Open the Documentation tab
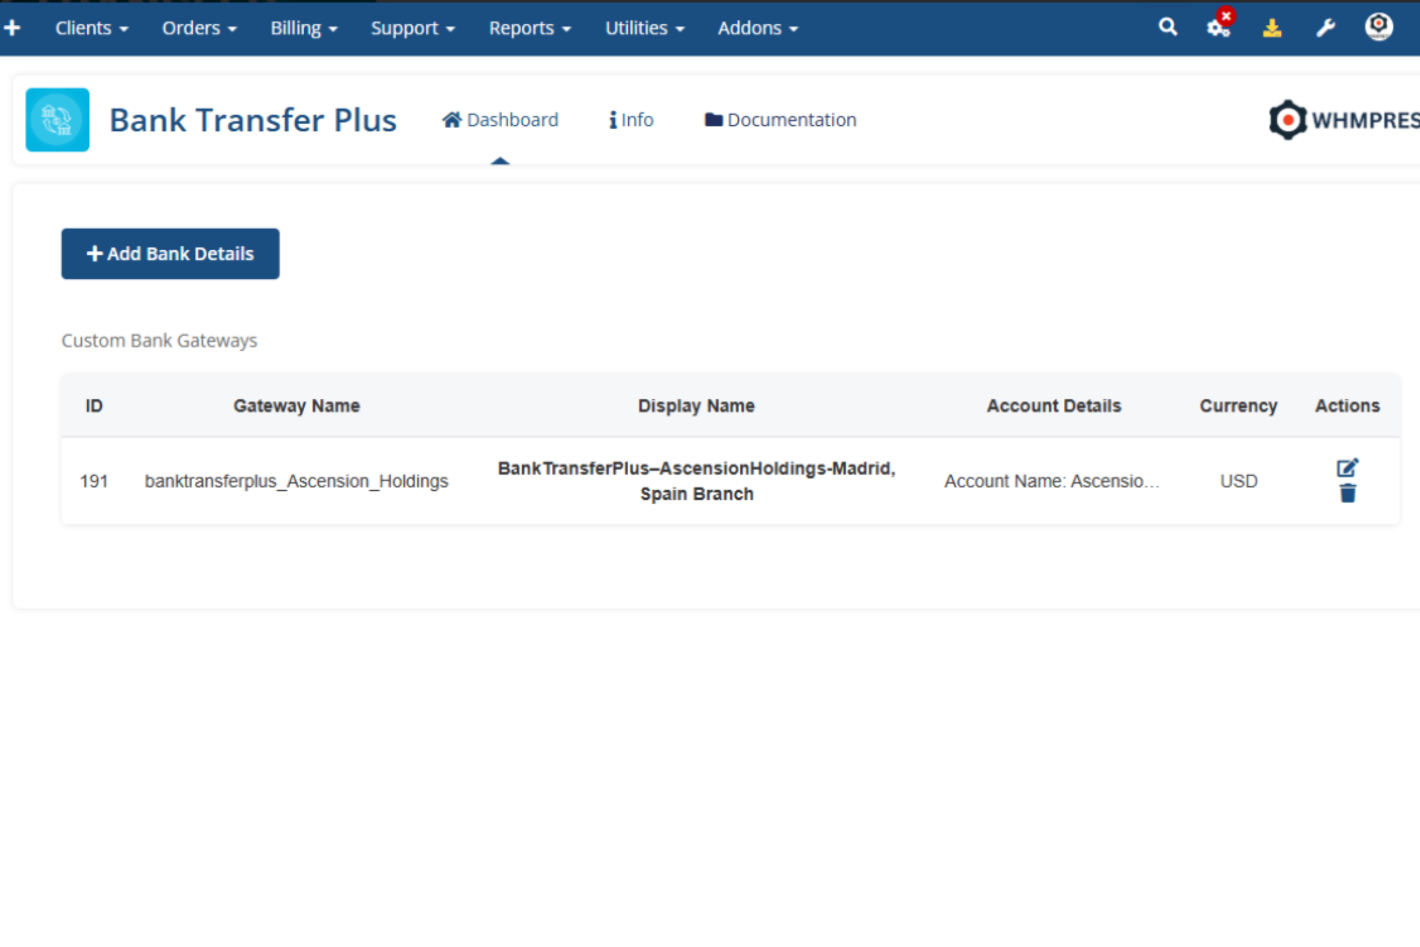Screen dimensions: 1420x947 780,120
